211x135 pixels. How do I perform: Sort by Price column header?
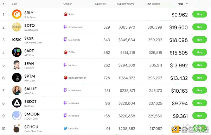[x=180, y=4]
